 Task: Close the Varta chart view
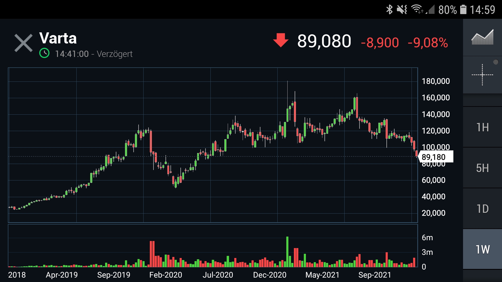[x=24, y=43]
